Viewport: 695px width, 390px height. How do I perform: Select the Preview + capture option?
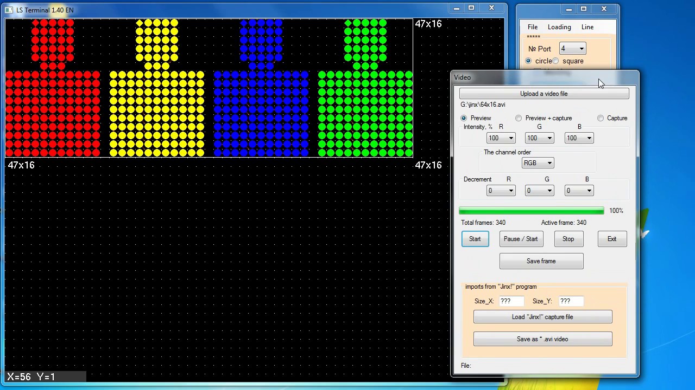point(519,118)
